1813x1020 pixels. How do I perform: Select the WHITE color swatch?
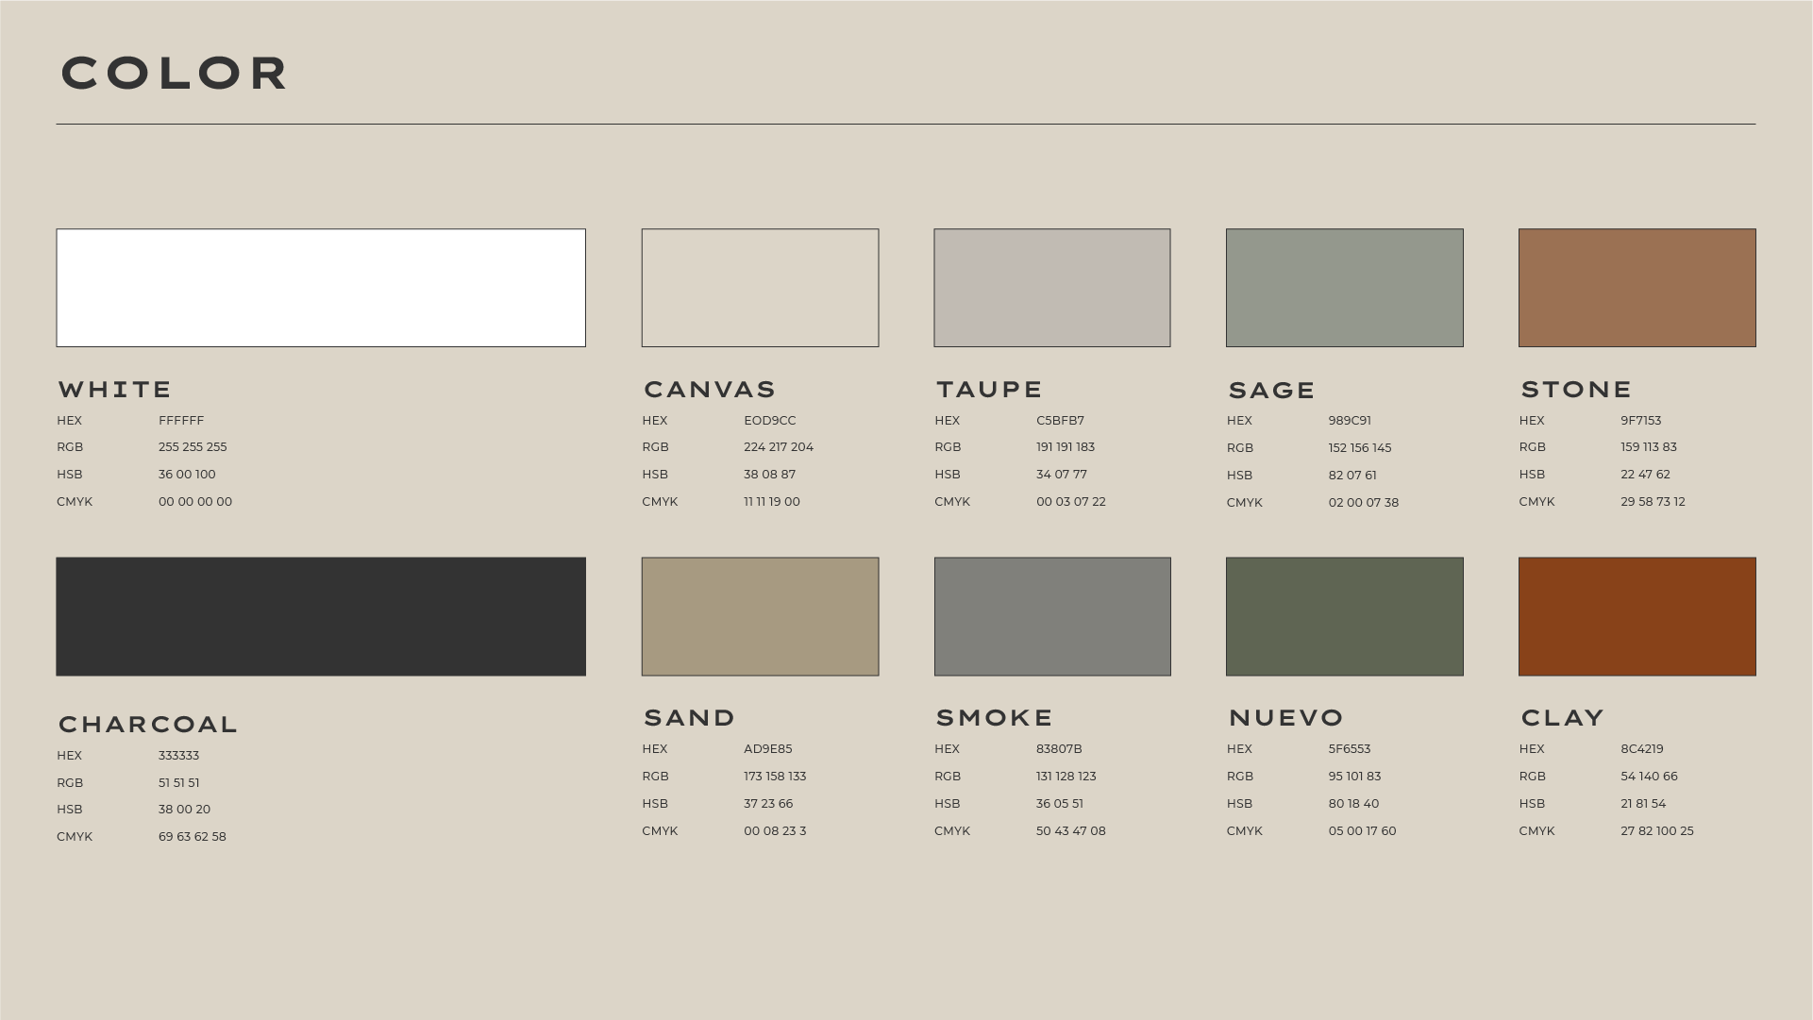(x=321, y=287)
